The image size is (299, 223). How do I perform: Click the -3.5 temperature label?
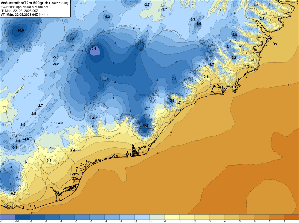(x=22, y=125)
